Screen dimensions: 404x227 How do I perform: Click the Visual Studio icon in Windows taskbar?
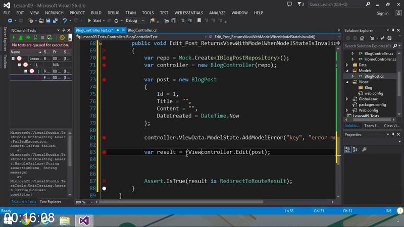[x=84, y=220]
